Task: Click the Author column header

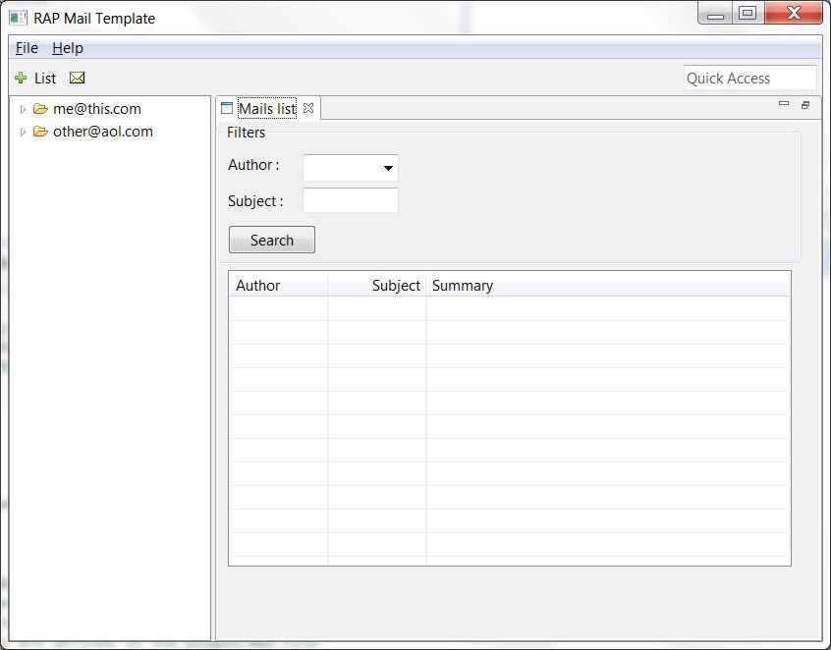Action: 278,286
